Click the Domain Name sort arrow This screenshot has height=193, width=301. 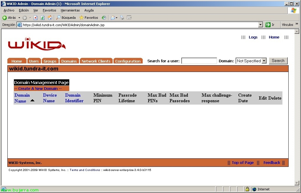32,100
